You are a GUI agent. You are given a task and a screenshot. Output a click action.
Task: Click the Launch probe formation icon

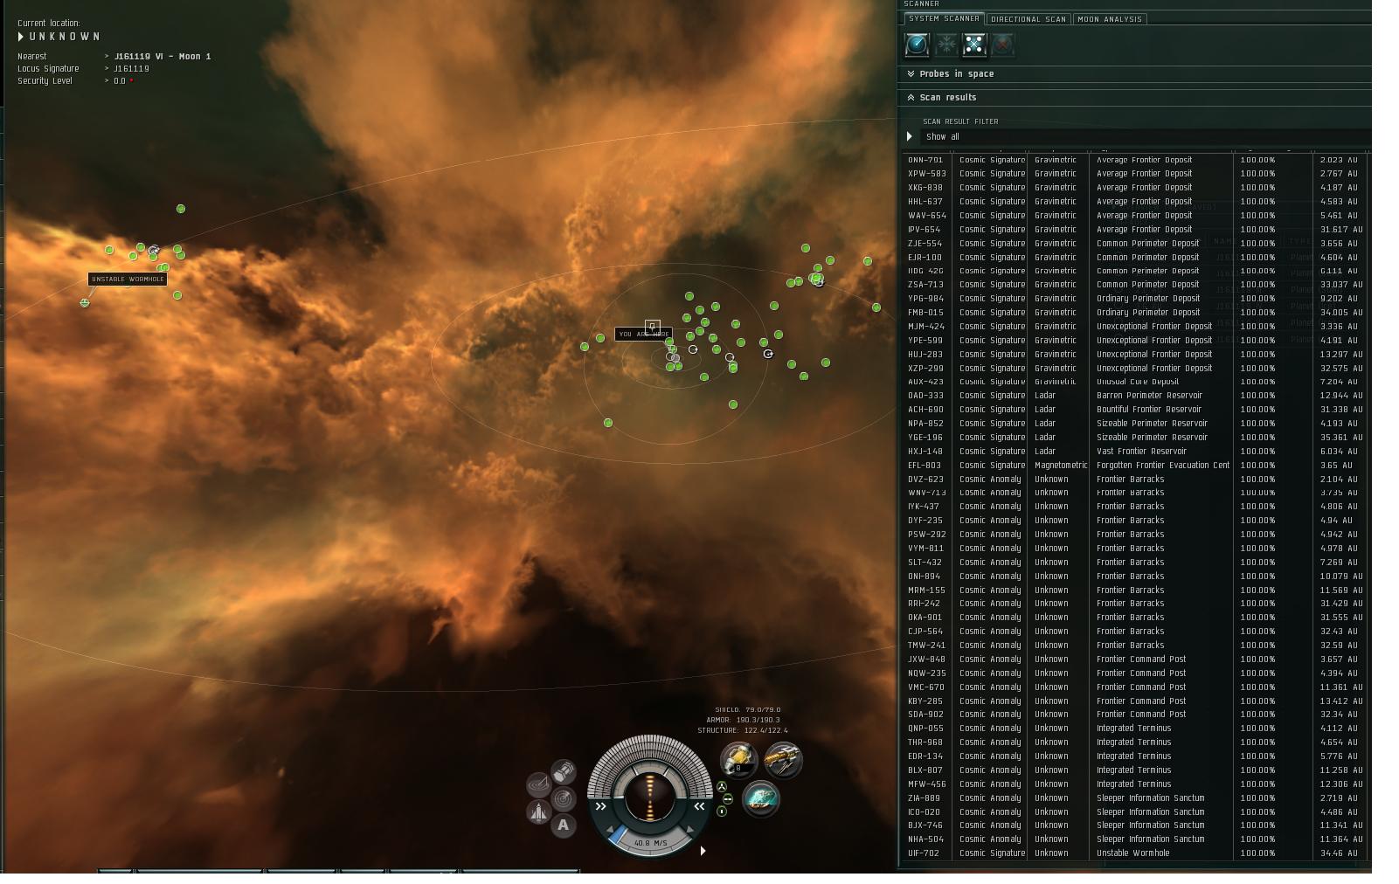974,44
